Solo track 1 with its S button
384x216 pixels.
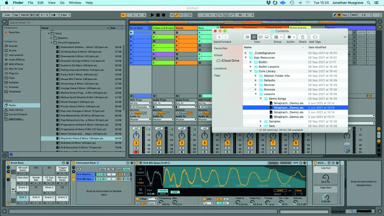click(136, 148)
